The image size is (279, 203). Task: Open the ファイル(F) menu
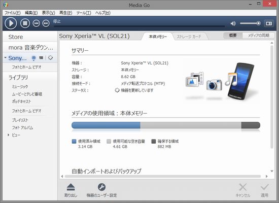pyautogui.click(x=13, y=13)
